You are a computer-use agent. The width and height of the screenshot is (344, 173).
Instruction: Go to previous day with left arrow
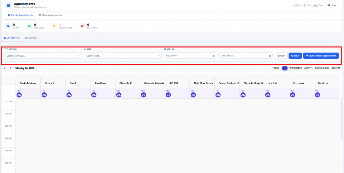pos(5,68)
